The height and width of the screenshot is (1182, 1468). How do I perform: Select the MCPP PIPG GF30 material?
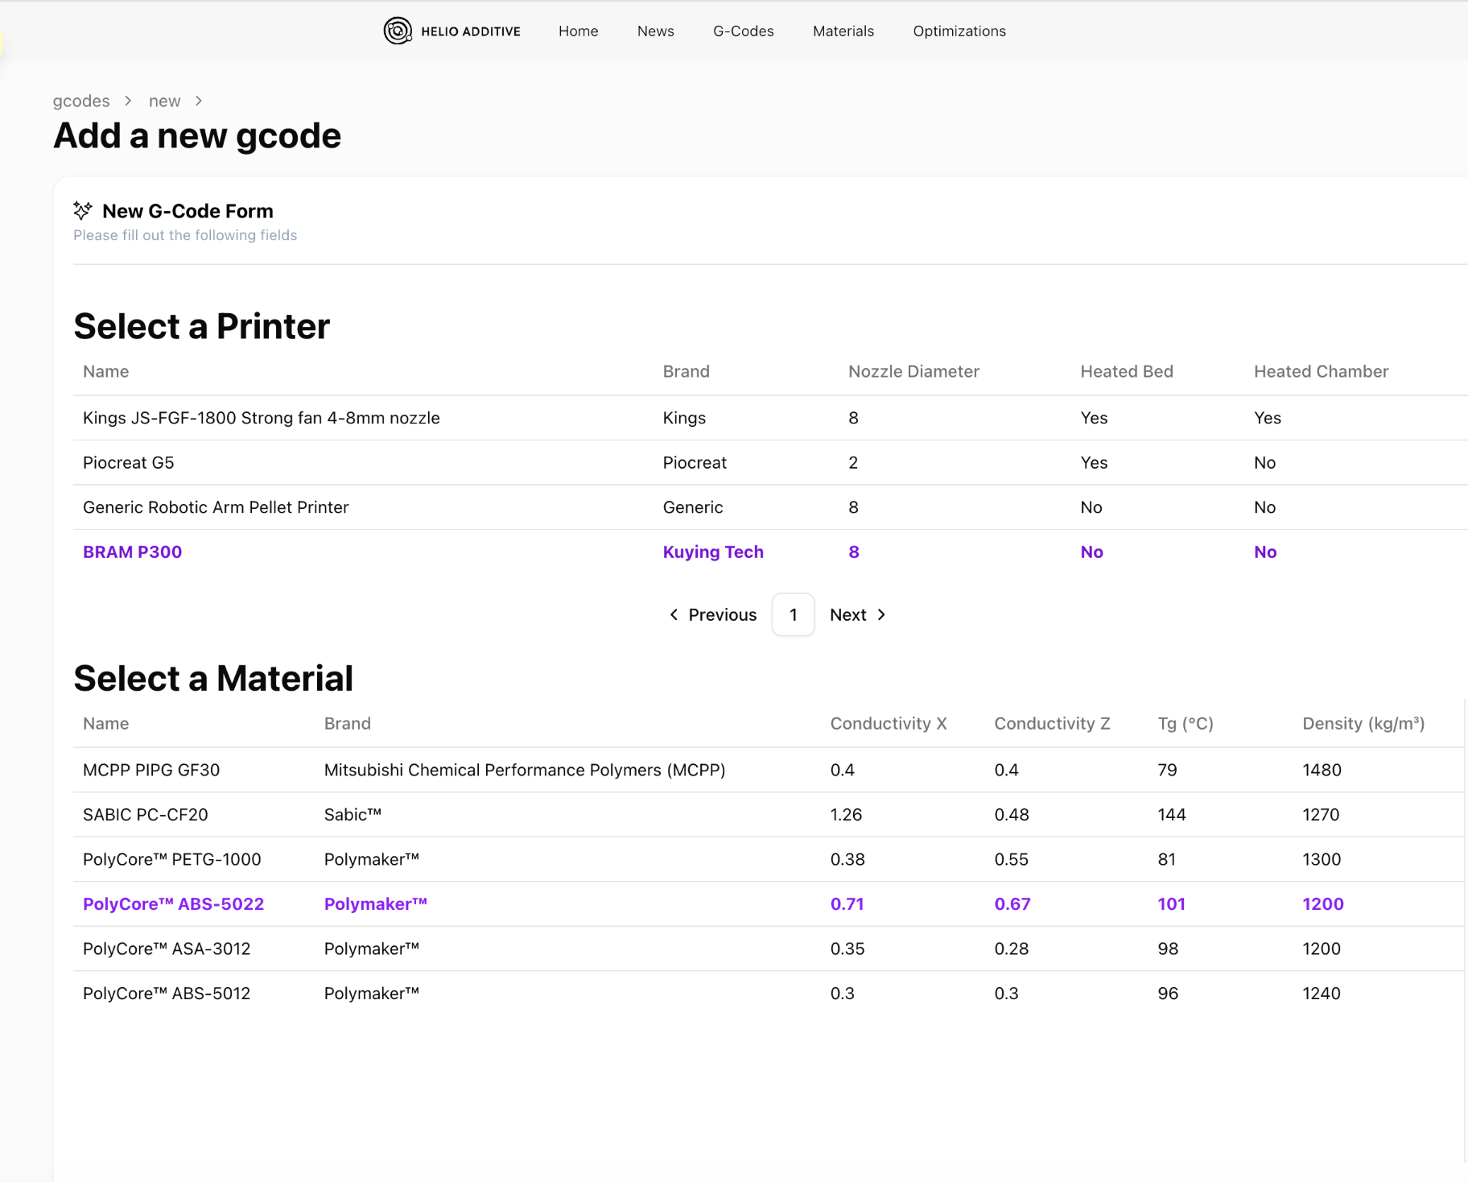[768, 770]
